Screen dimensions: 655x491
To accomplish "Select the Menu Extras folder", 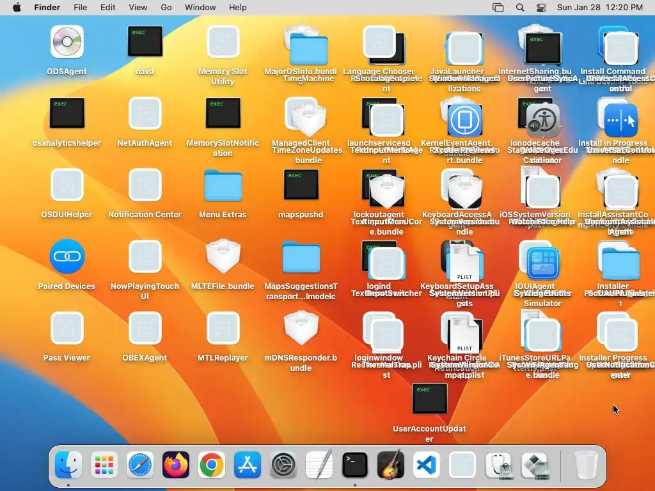I will (x=223, y=185).
